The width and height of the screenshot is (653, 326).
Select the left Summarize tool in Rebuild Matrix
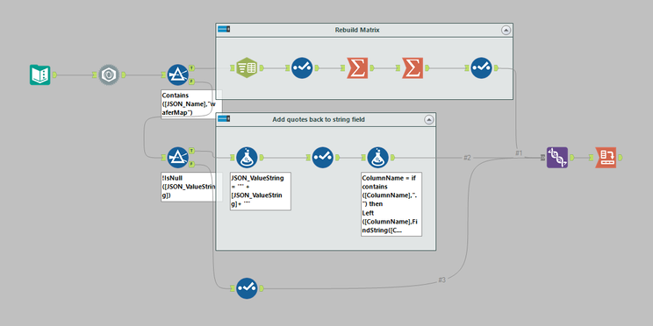pyautogui.click(x=357, y=67)
